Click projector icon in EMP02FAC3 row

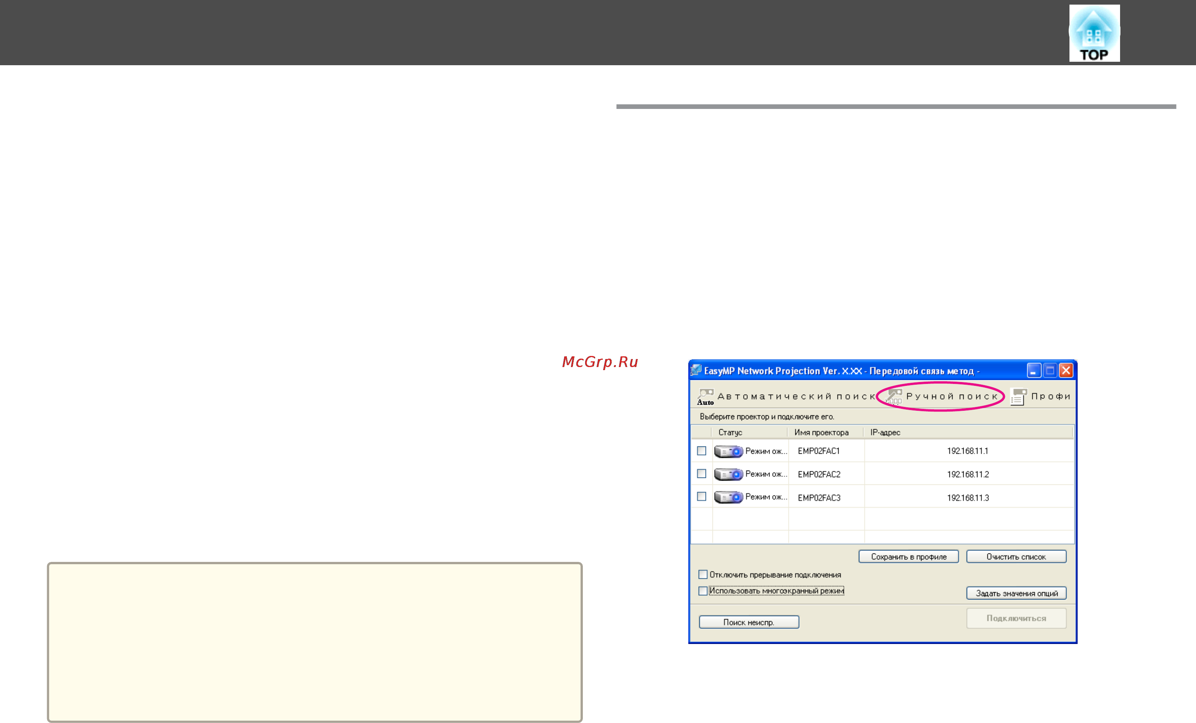(x=728, y=497)
